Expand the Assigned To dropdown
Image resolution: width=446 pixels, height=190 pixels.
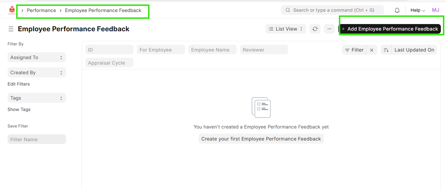pyautogui.click(x=36, y=58)
